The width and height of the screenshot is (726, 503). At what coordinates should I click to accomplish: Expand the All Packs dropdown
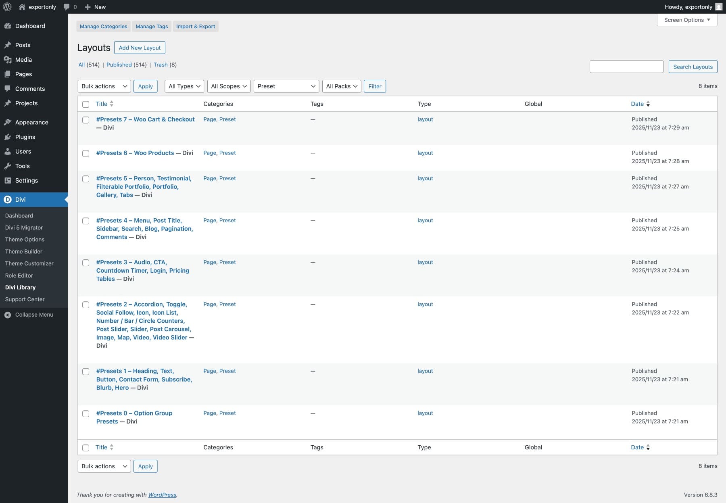click(342, 86)
